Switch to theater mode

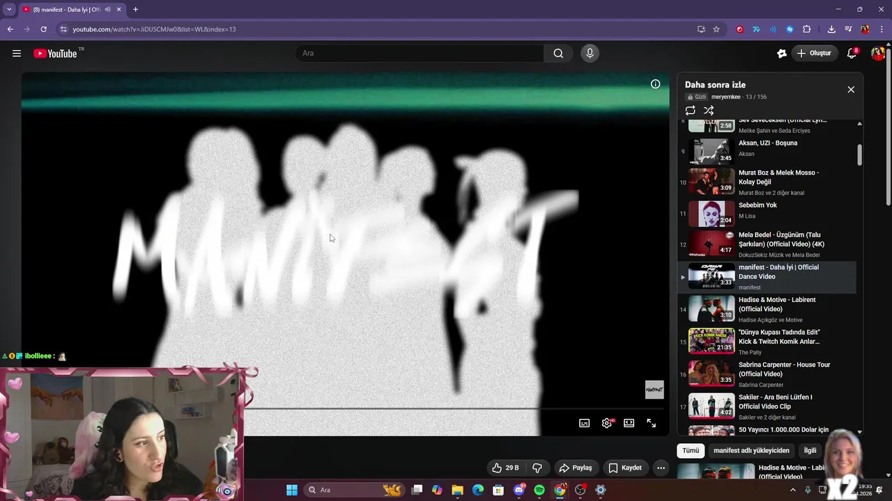629,423
